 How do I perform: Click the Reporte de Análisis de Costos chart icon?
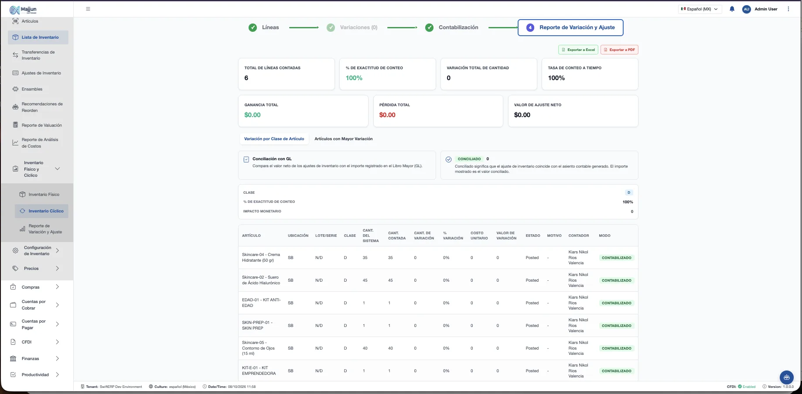point(15,143)
